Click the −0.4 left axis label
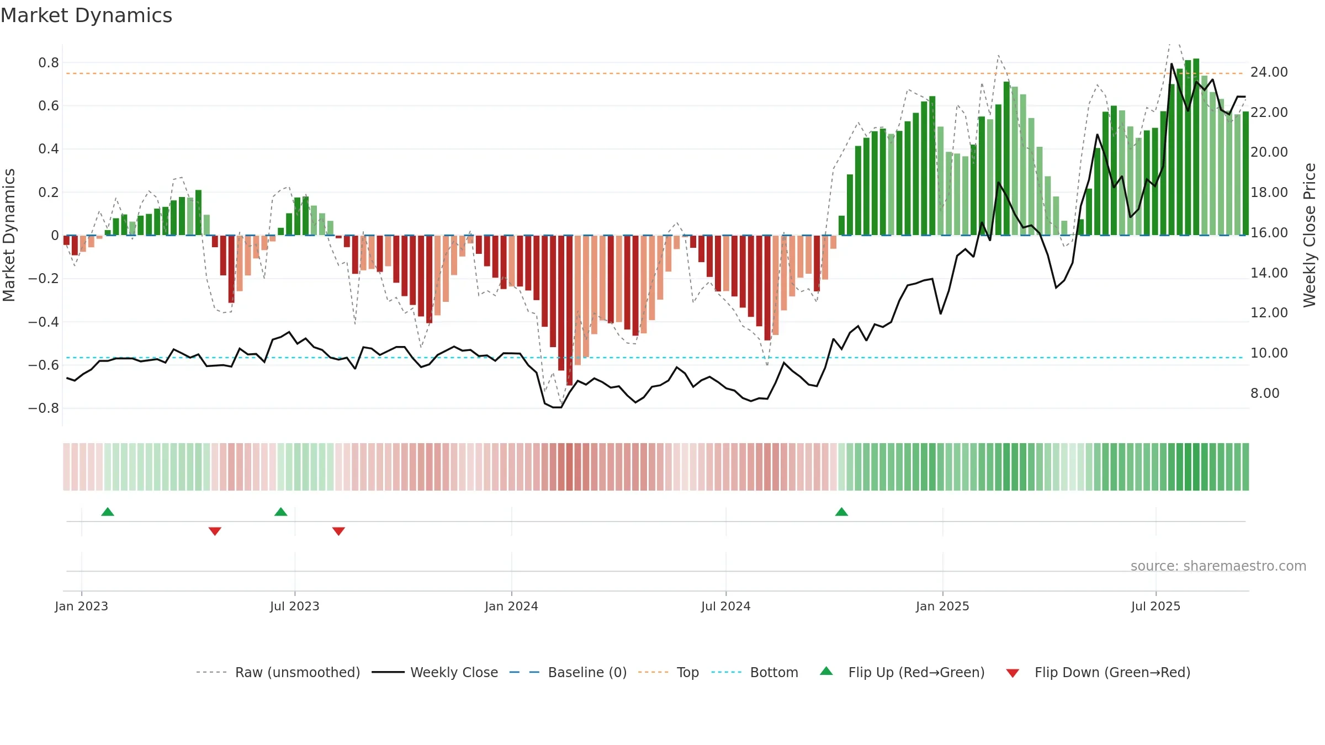The width and height of the screenshot is (1325, 745). click(x=44, y=322)
